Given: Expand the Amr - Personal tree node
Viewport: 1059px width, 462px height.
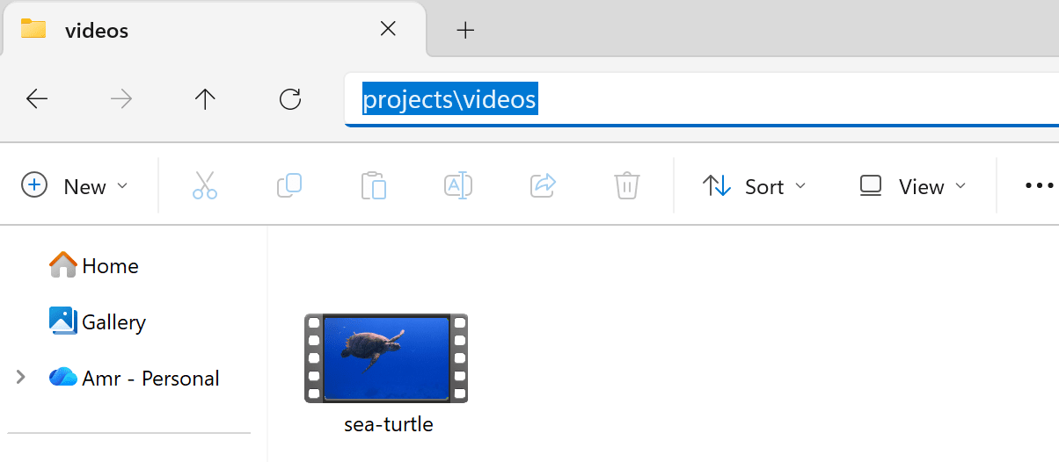Looking at the screenshot, I should [x=21, y=378].
